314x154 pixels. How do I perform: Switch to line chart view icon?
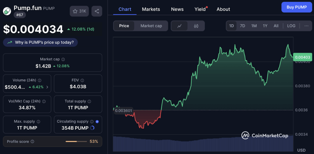(180, 26)
